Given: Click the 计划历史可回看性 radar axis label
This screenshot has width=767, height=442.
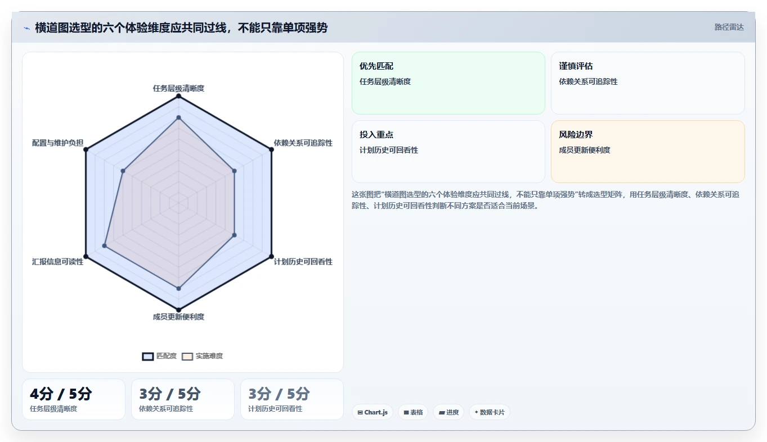Looking at the screenshot, I should click(x=303, y=262).
